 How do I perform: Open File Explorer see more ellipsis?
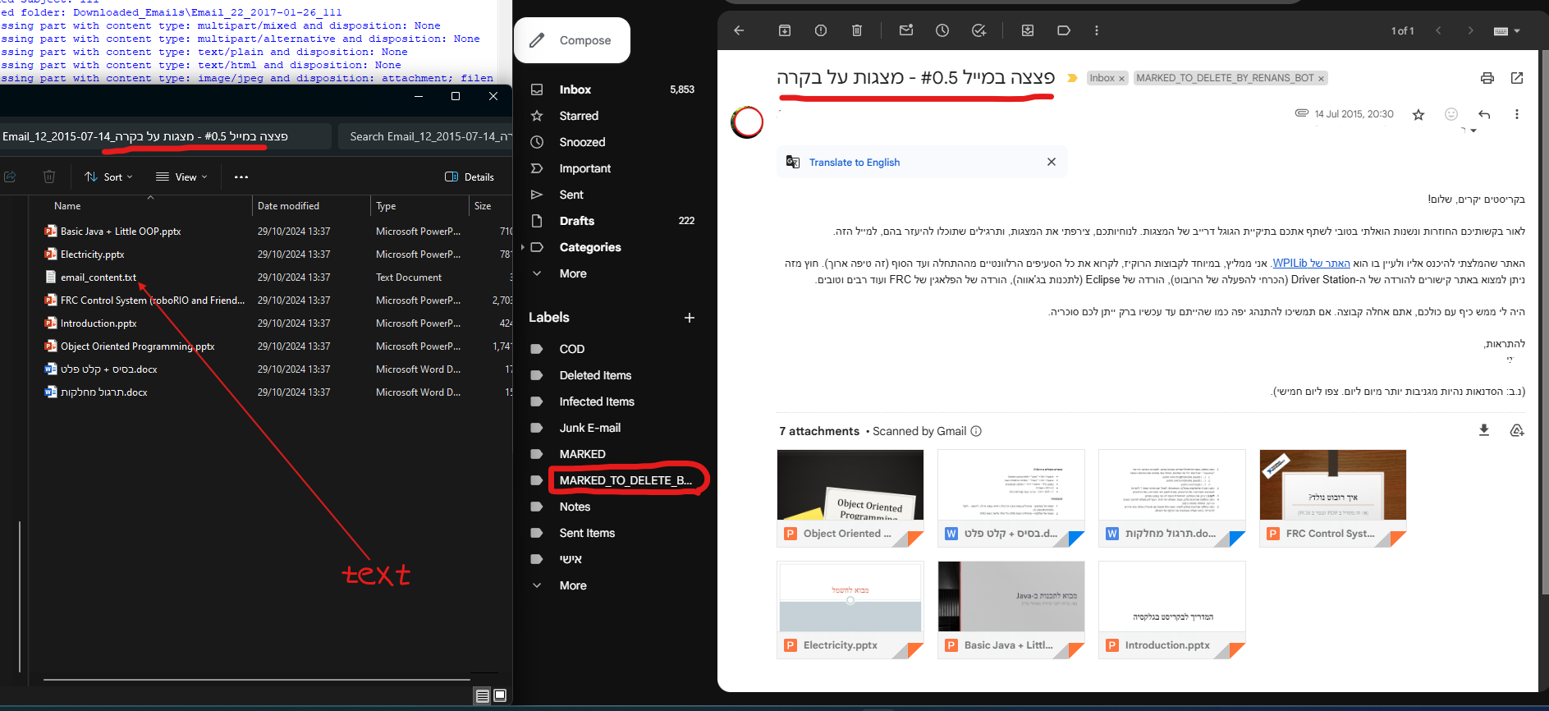pyautogui.click(x=241, y=177)
